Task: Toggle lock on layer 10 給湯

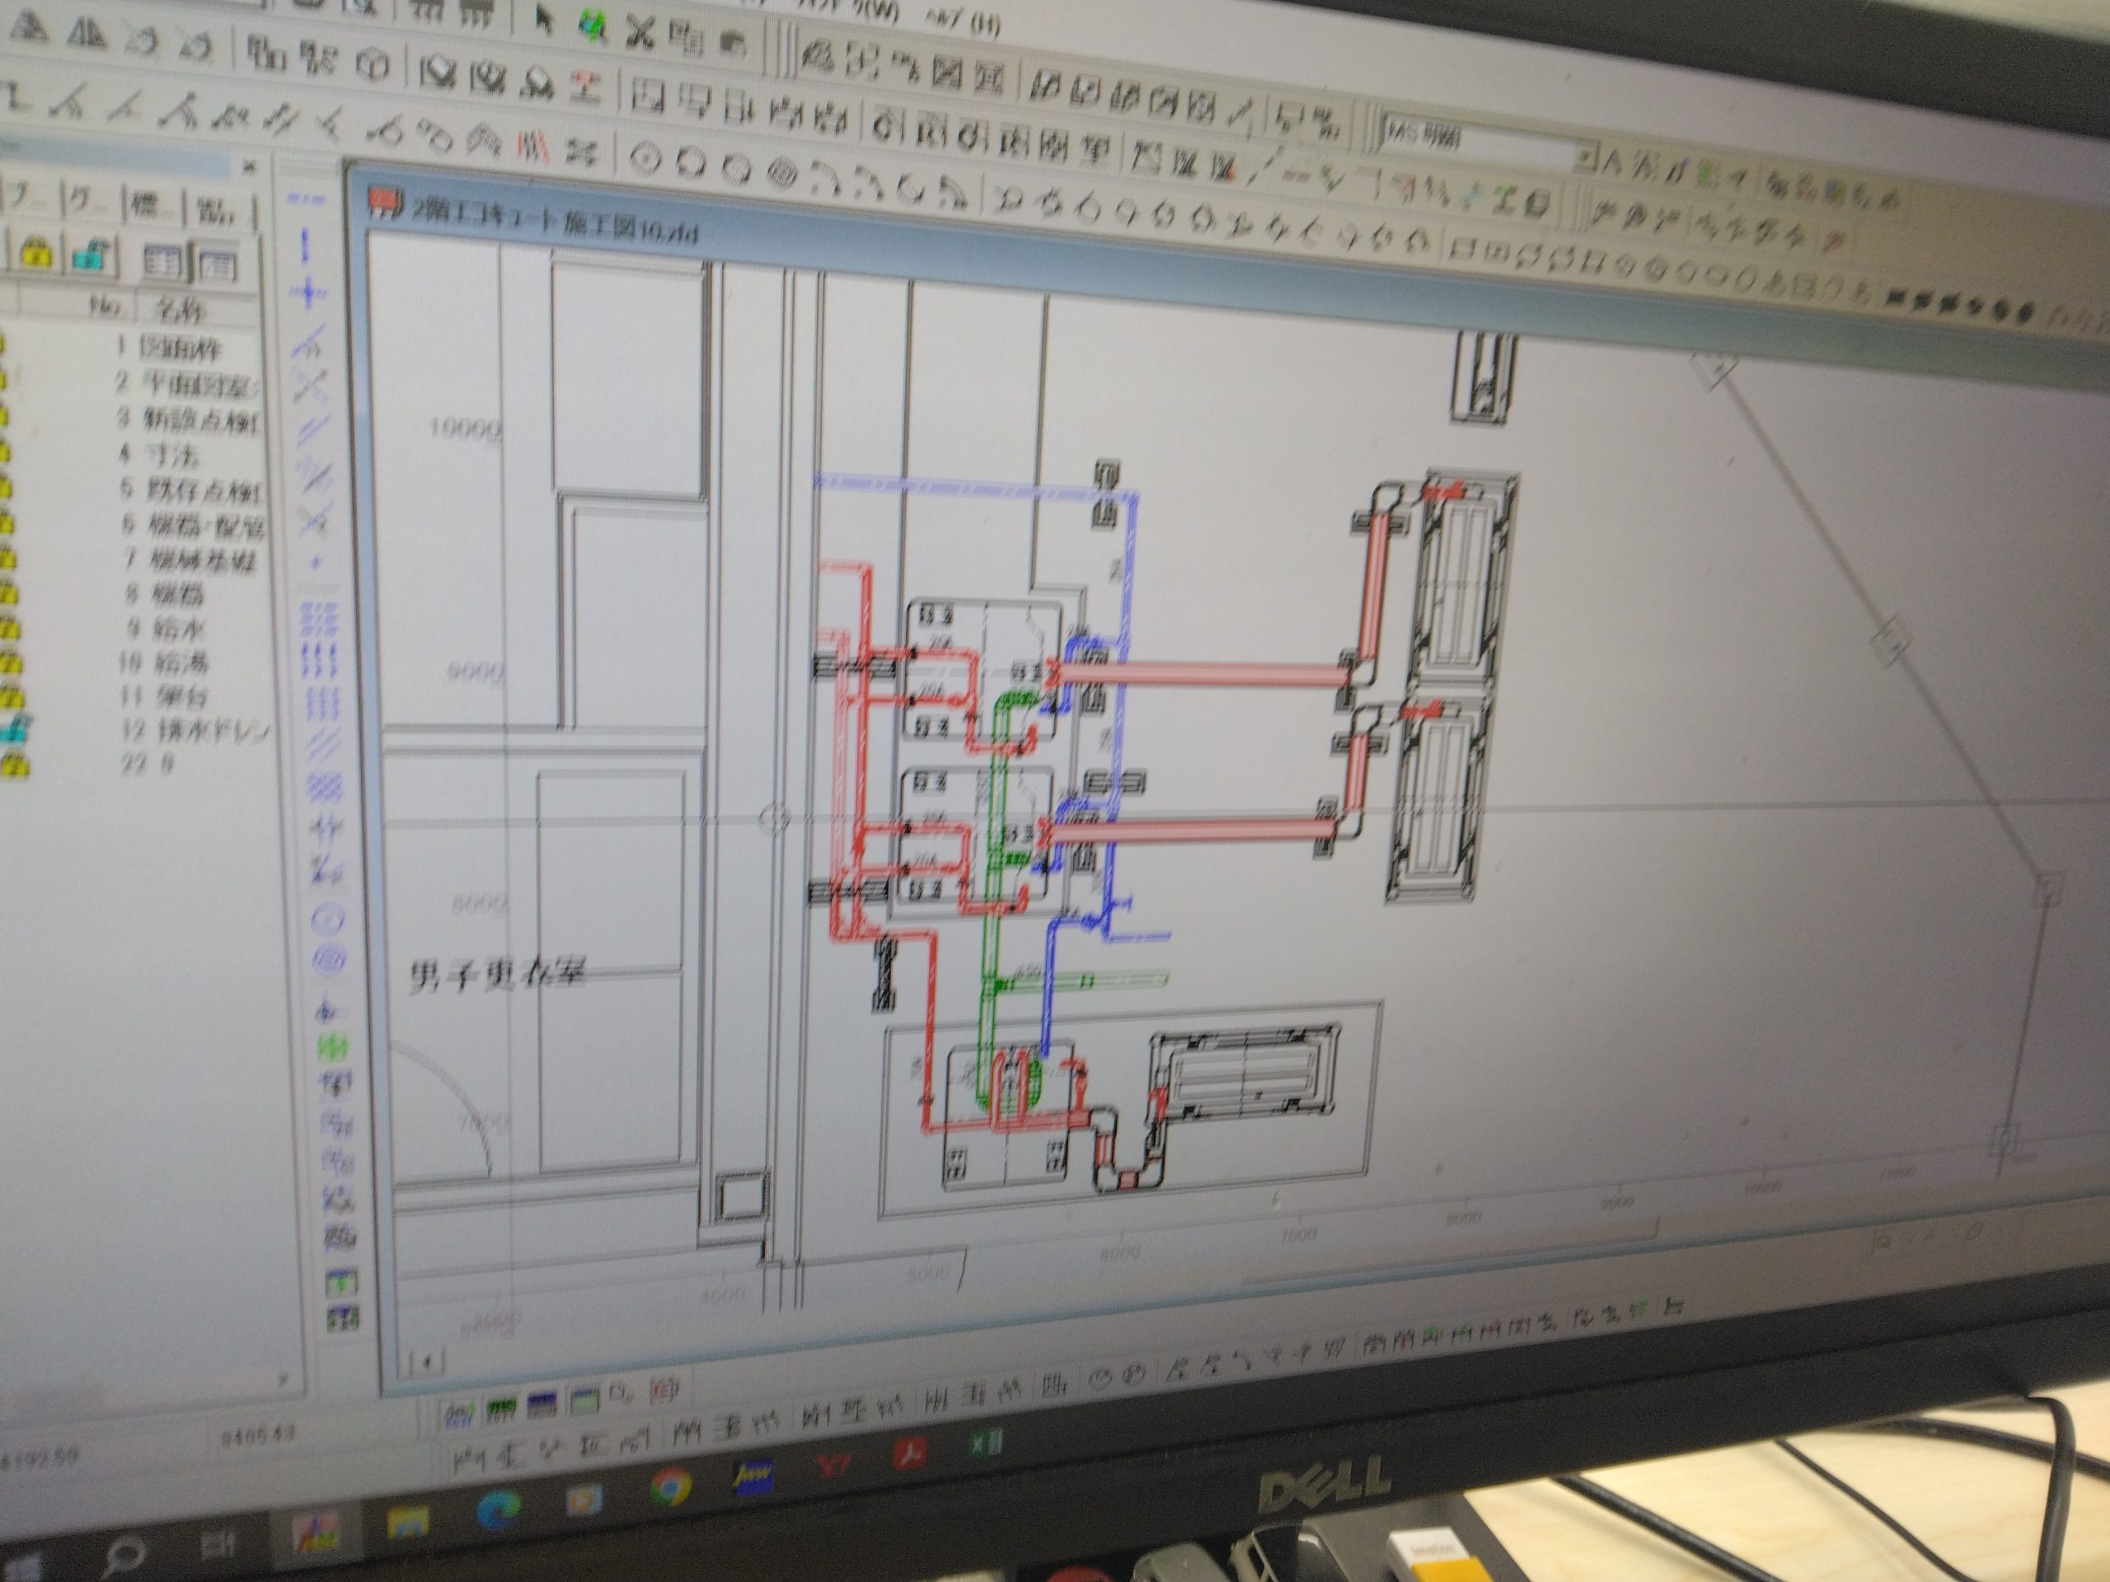Action: tap(10, 662)
